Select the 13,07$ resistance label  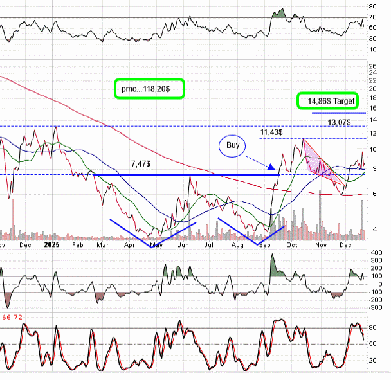pyautogui.click(x=339, y=122)
